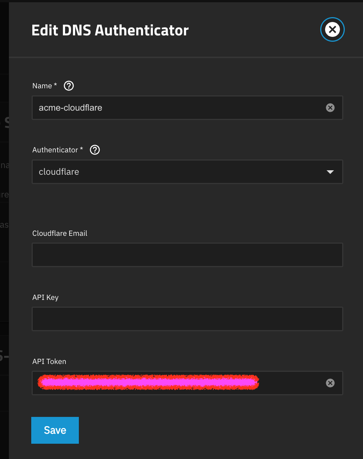Open help tooltip next to Name label
Screen dimensions: 363x459
click(x=69, y=86)
